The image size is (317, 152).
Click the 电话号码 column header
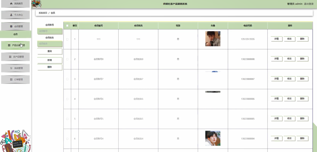point(248,25)
